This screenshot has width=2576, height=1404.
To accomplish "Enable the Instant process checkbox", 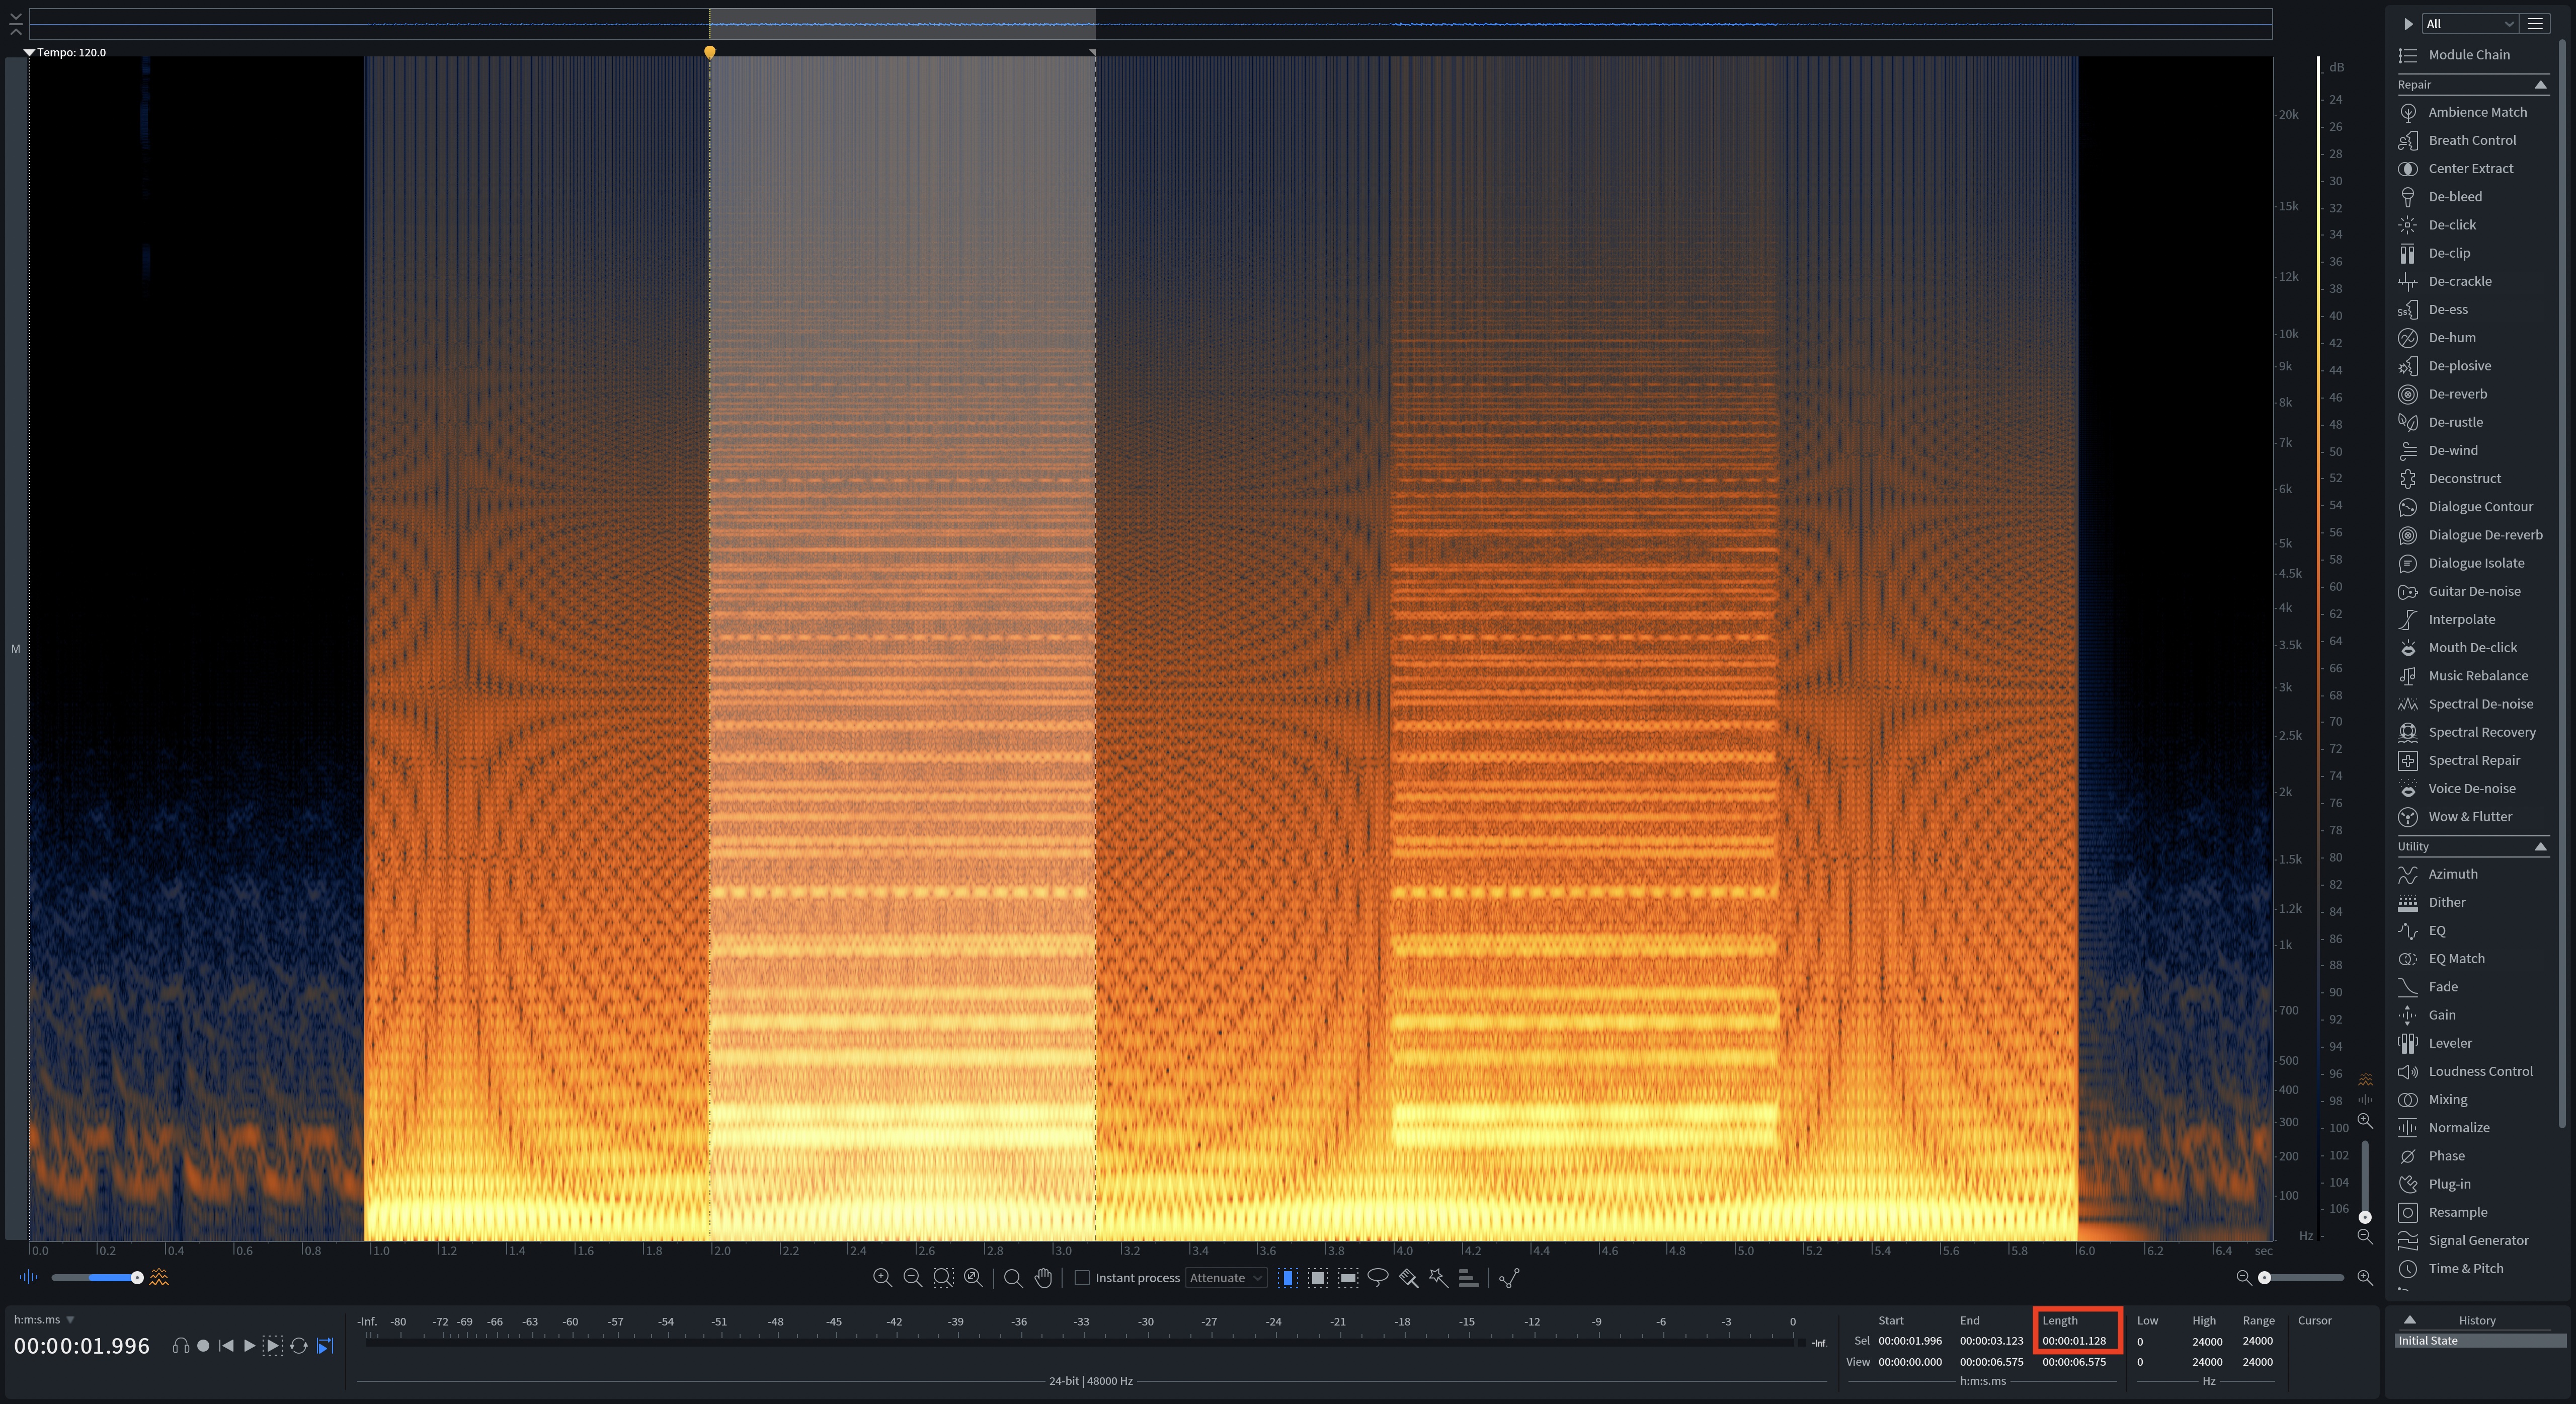I will coord(1081,1277).
